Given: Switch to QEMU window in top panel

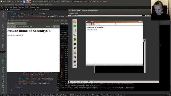Looking at the screenshot, I should click(x=80, y=1).
